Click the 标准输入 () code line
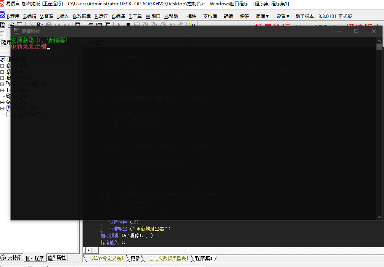384x267 pixels. (113, 243)
